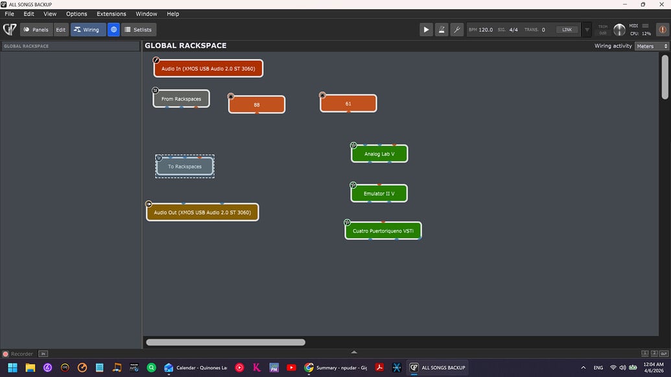671x377 pixels.
Task: Select the Analog Lab V plugin block
Action: 379,154
